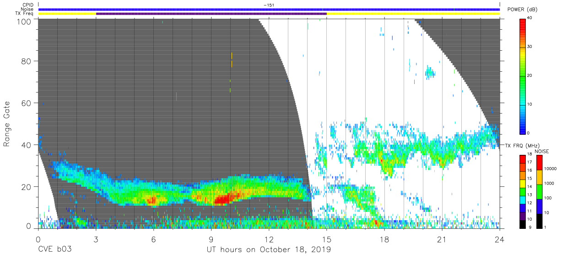This screenshot has height=259, width=562.
Task: Click the 'Range Gate' y-axis title
Action: click(7, 124)
